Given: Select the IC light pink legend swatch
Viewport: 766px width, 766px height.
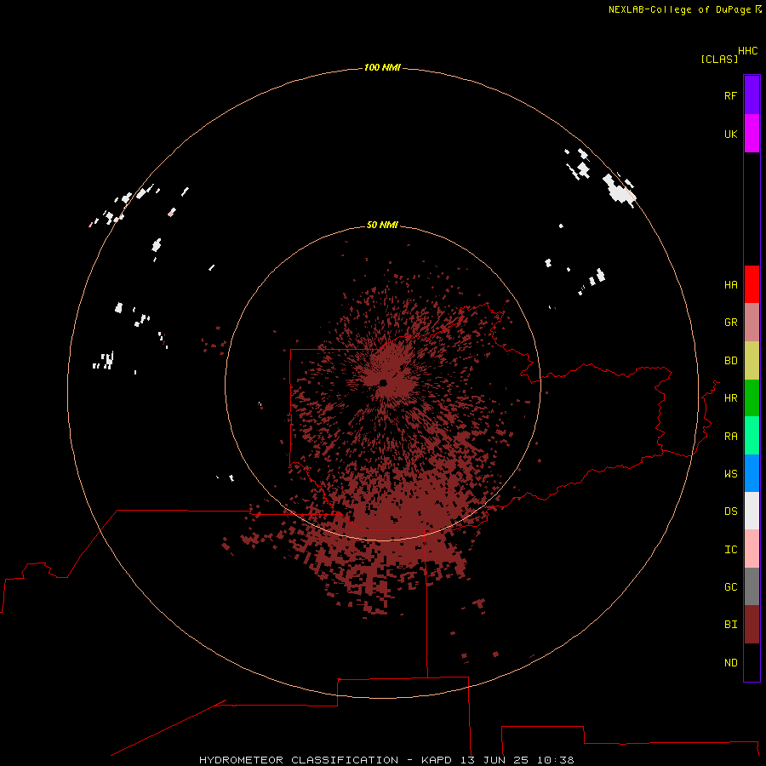Looking at the screenshot, I should [752, 549].
